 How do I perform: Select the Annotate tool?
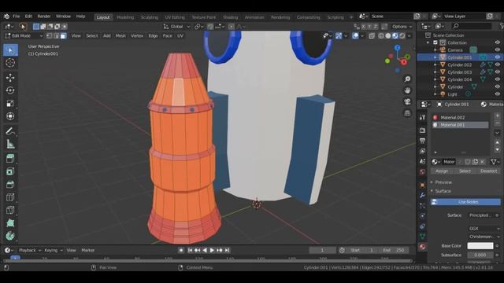pyautogui.click(x=10, y=131)
